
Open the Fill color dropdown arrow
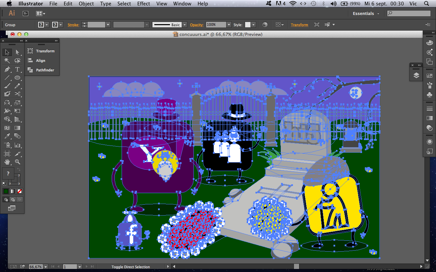pyautogui.click(x=47, y=25)
